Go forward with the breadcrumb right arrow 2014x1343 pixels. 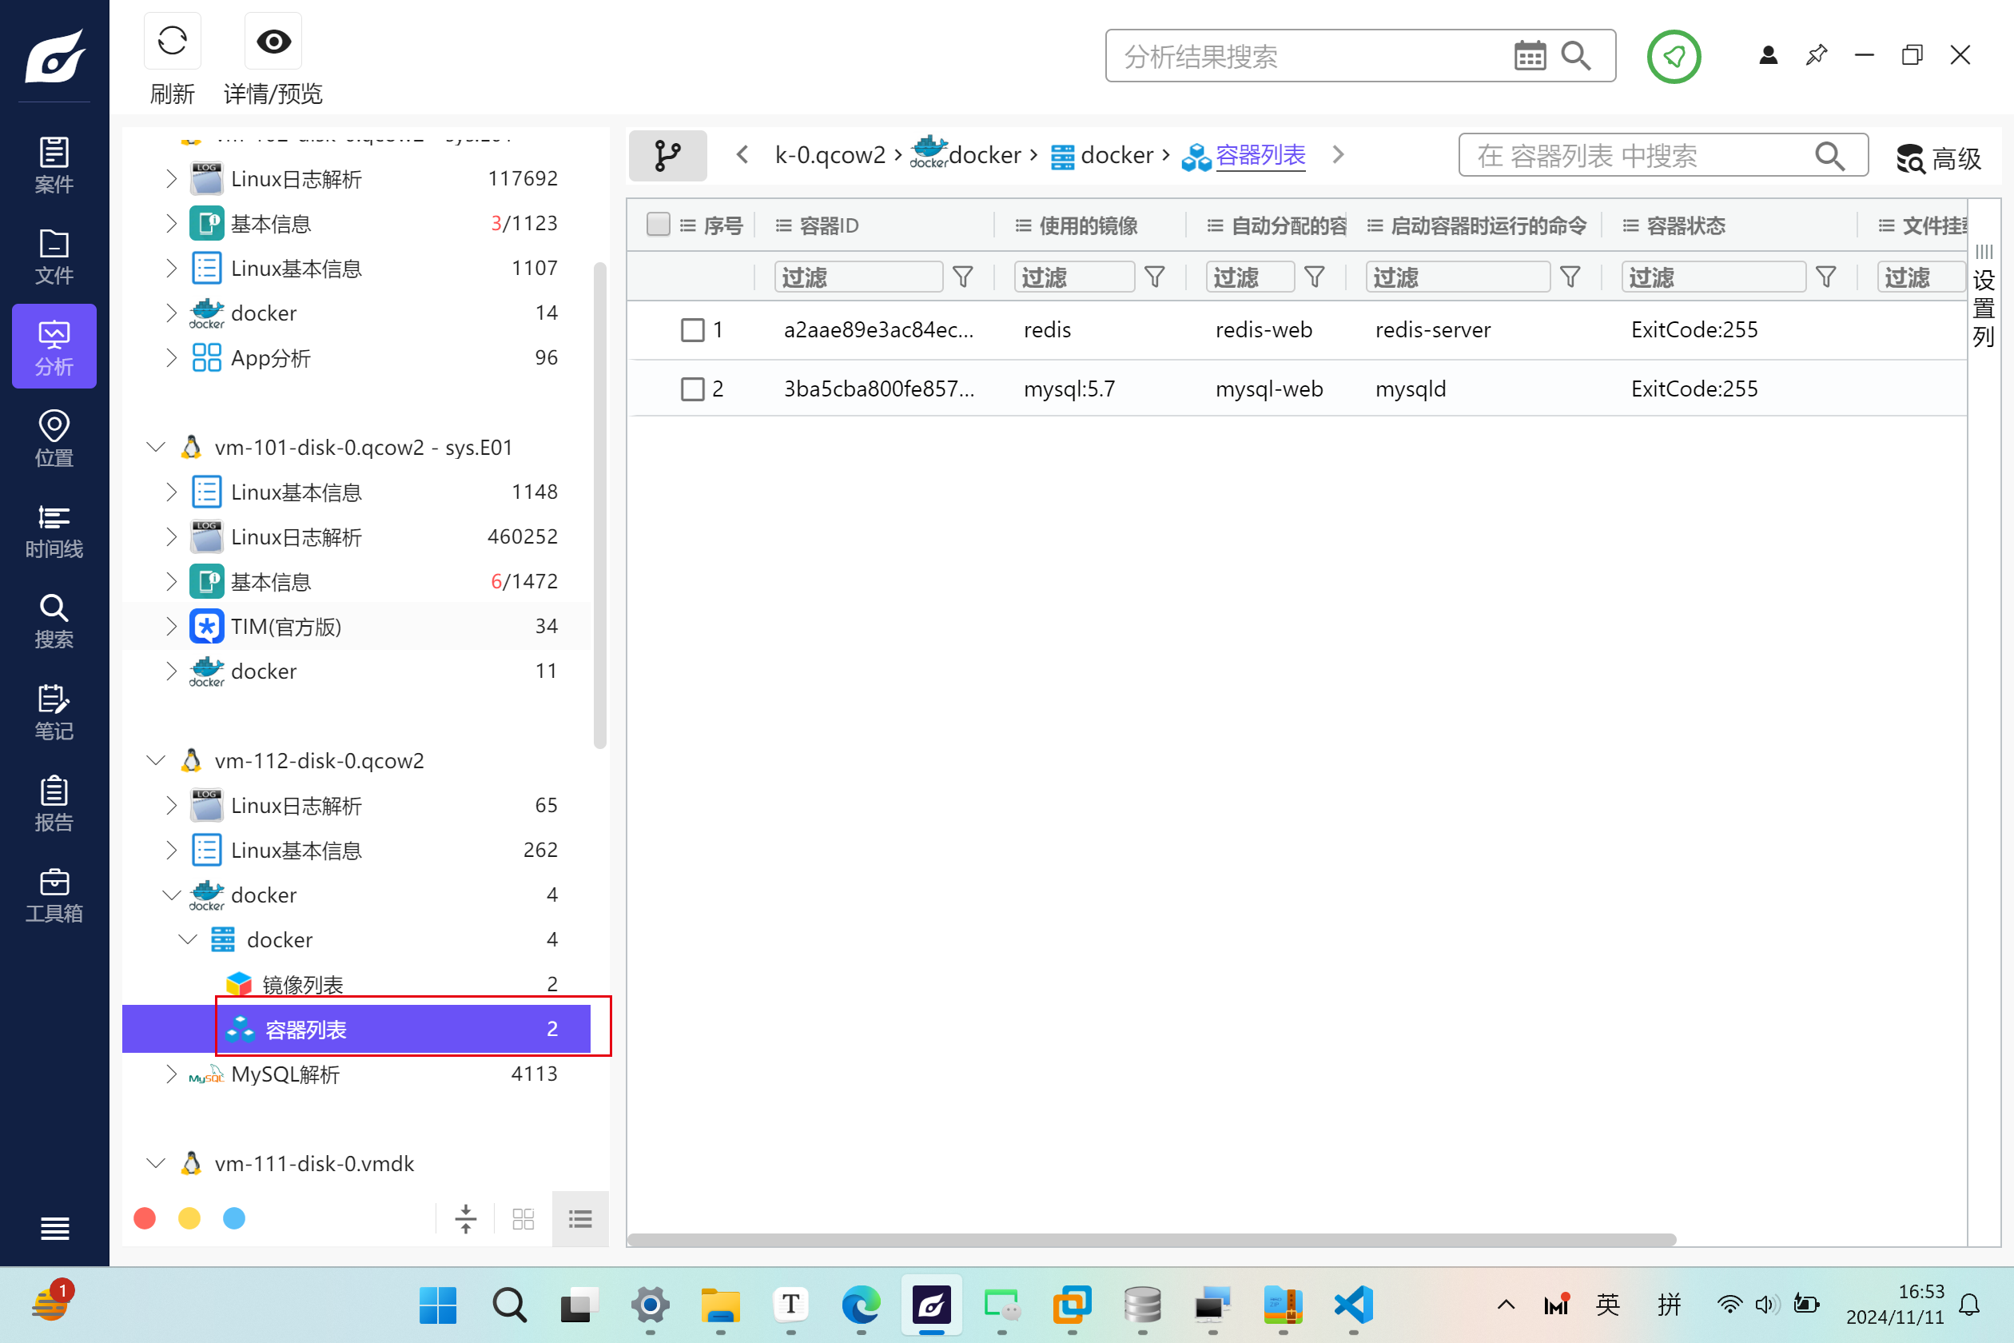1338,154
